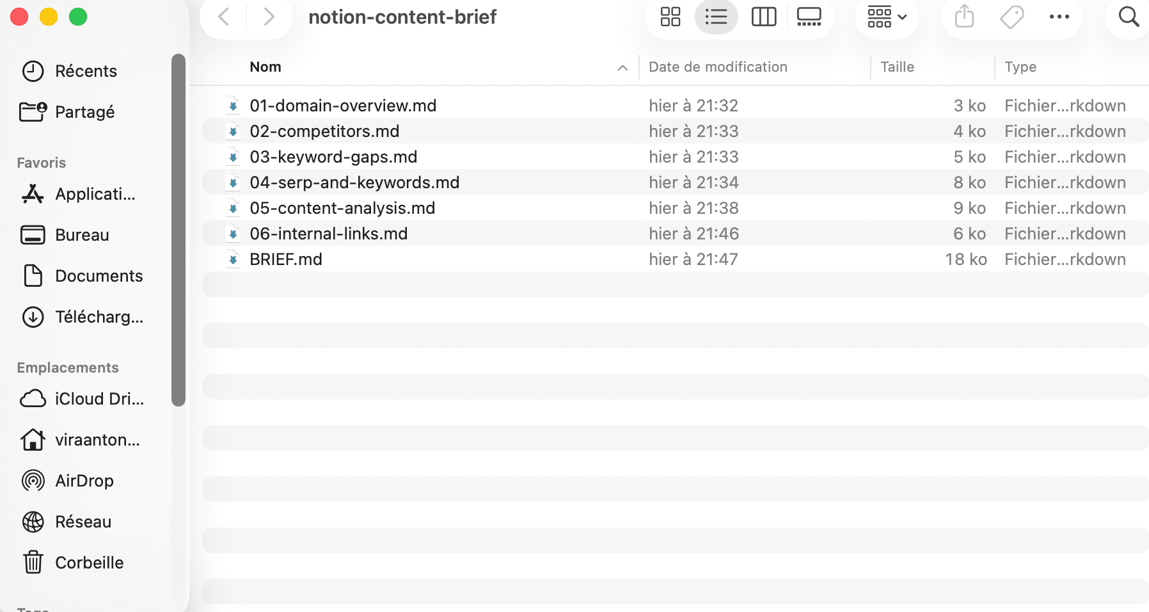Switch to icon grid view
This screenshot has height=612, width=1149.
[670, 17]
